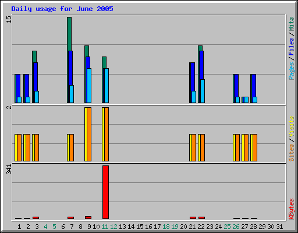Screen dimensions: 298x233
Task: Click the orange Sites bar for day 7
Action: pos(72,147)
